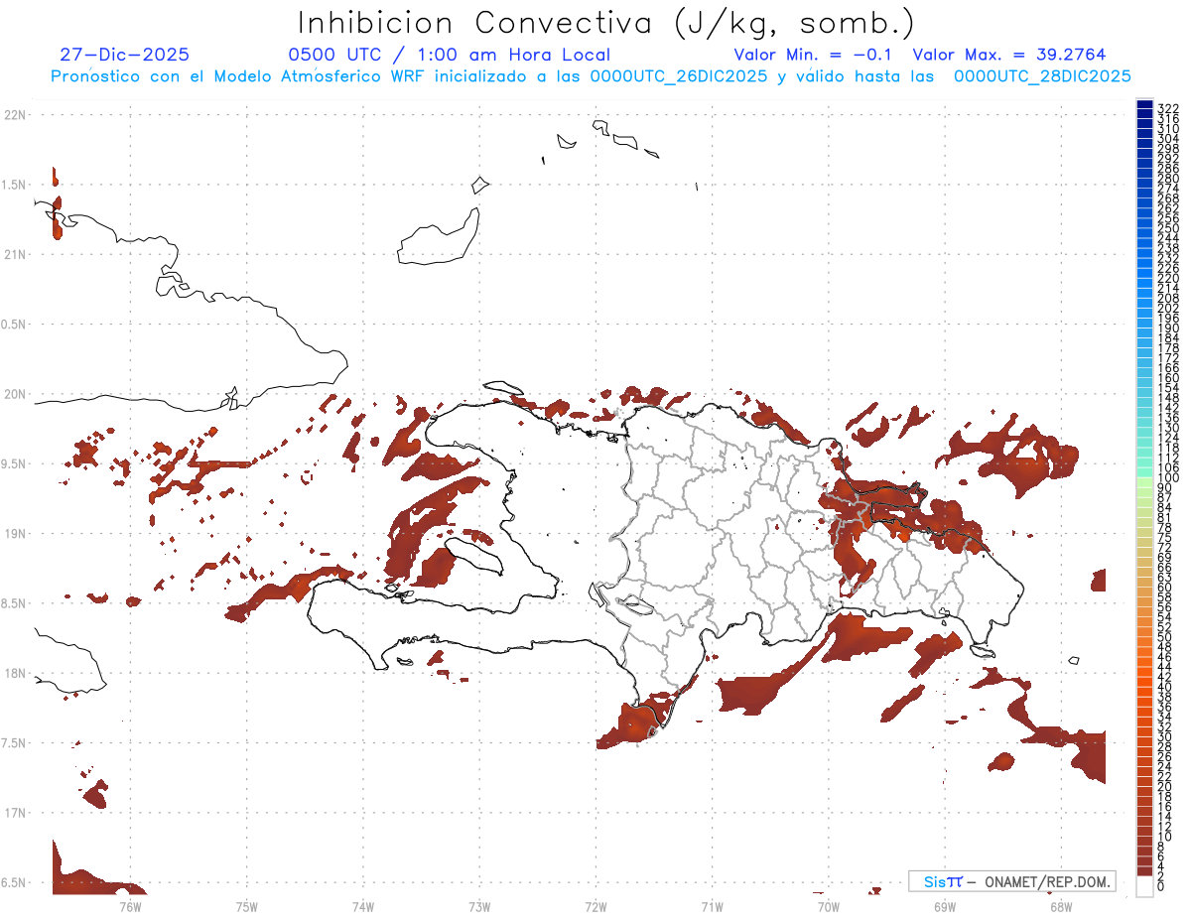
Task: Click the '20N' latitude label
Action: click(x=15, y=394)
